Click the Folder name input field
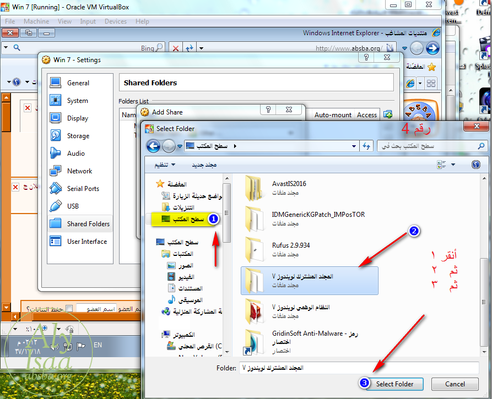This screenshot has width=492, height=399. [x=358, y=367]
